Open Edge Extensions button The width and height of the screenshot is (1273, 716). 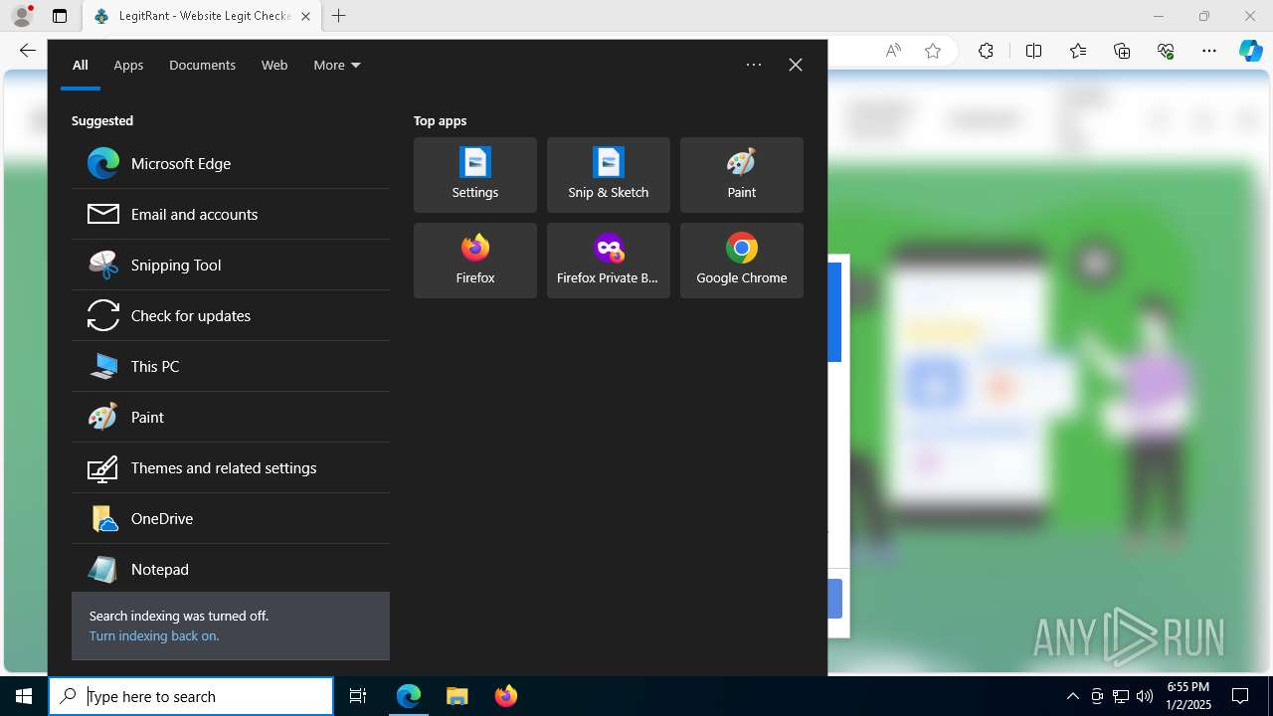pyautogui.click(x=986, y=51)
